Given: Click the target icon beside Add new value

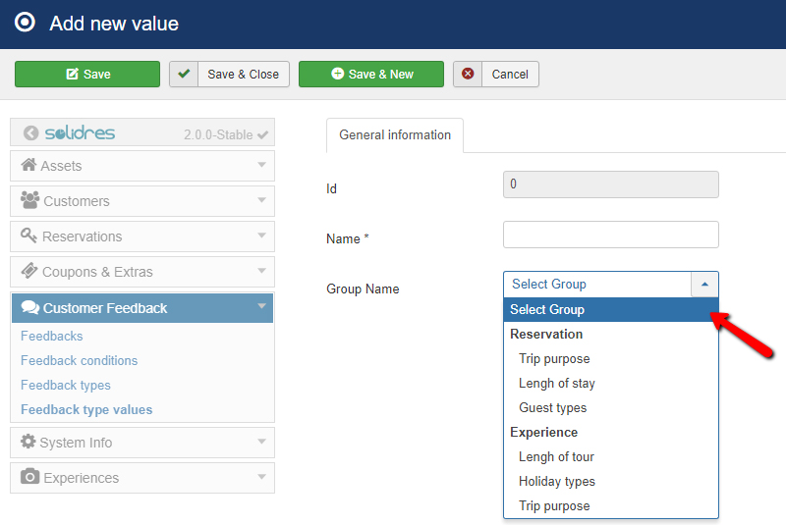Looking at the screenshot, I should (x=25, y=23).
